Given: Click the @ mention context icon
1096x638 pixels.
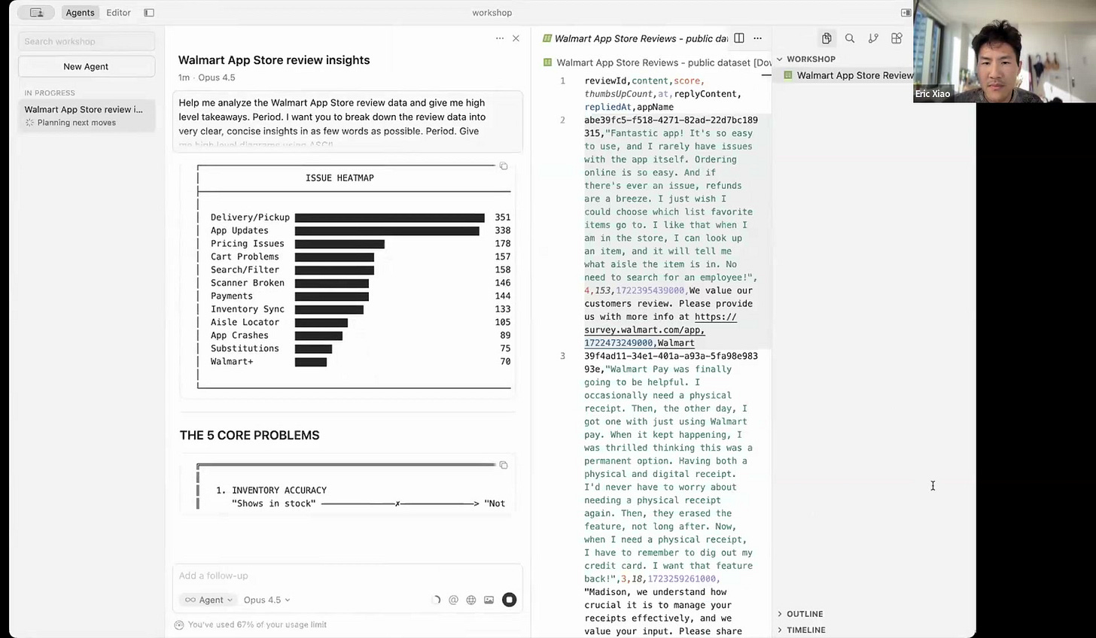Looking at the screenshot, I should pyautogui.click(x=453, y=600).
